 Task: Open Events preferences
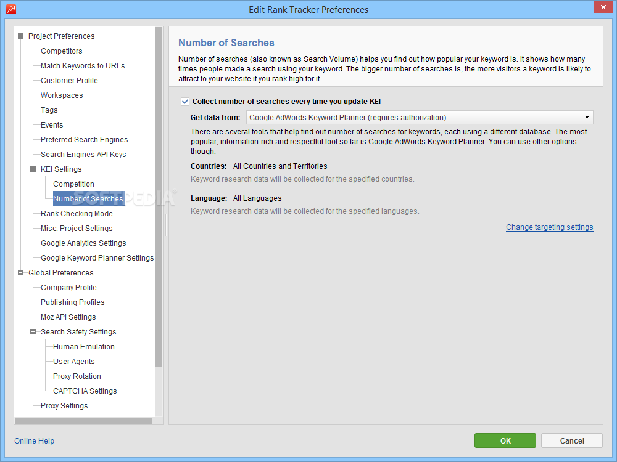tap(52, 125)
